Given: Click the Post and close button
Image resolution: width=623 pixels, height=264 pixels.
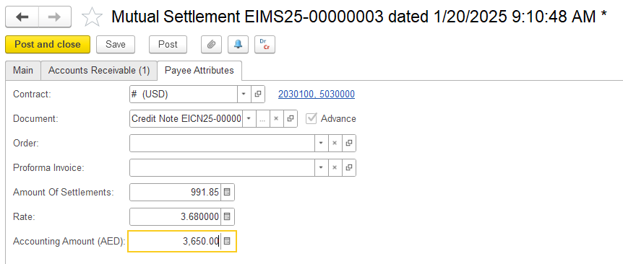Looking at the screenshot, I should (x=48, y=45).
